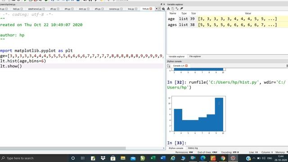Select the IPython console bottom tab

pyautogui.click(x=176, y=148)
